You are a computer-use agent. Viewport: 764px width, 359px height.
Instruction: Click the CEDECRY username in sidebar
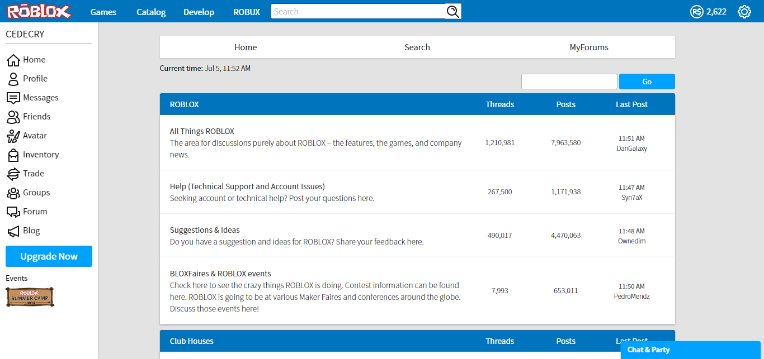pyautogui.click(x=25, y=34)
